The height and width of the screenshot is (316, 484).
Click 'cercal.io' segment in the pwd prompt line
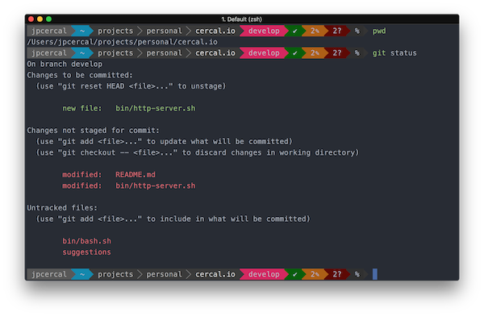(215, 31)
